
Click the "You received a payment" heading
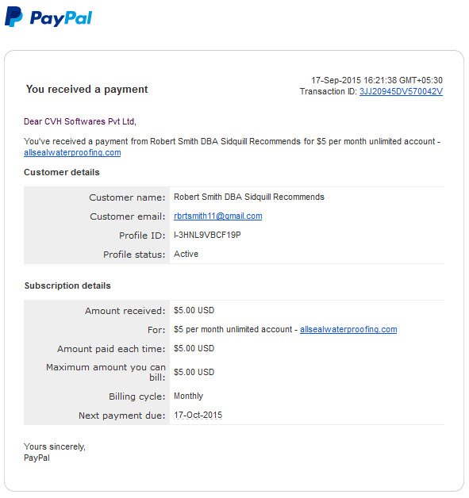87,90
